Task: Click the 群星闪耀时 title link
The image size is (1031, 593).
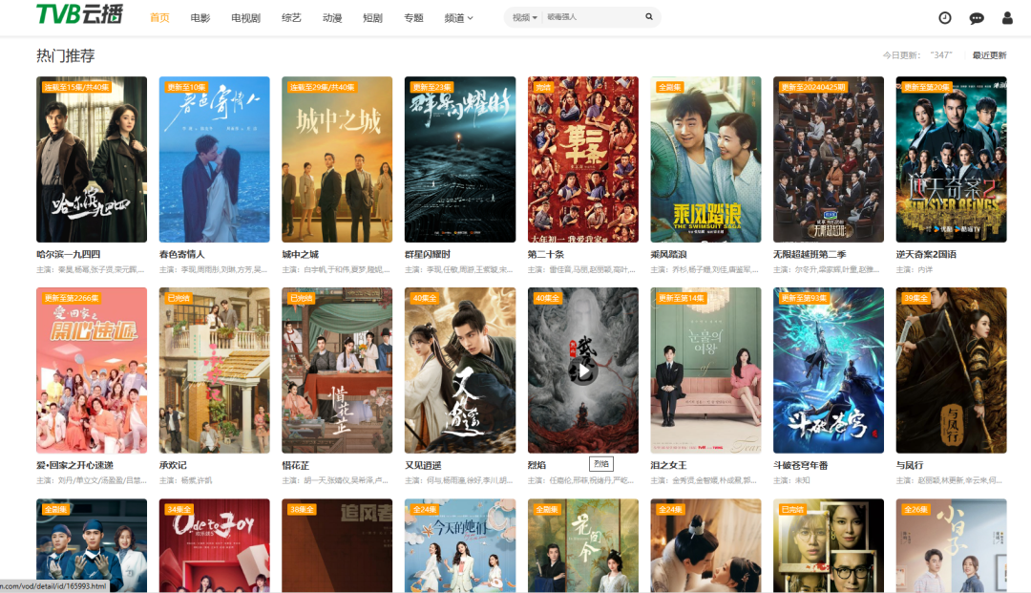Action: click(x=428, y=254)
